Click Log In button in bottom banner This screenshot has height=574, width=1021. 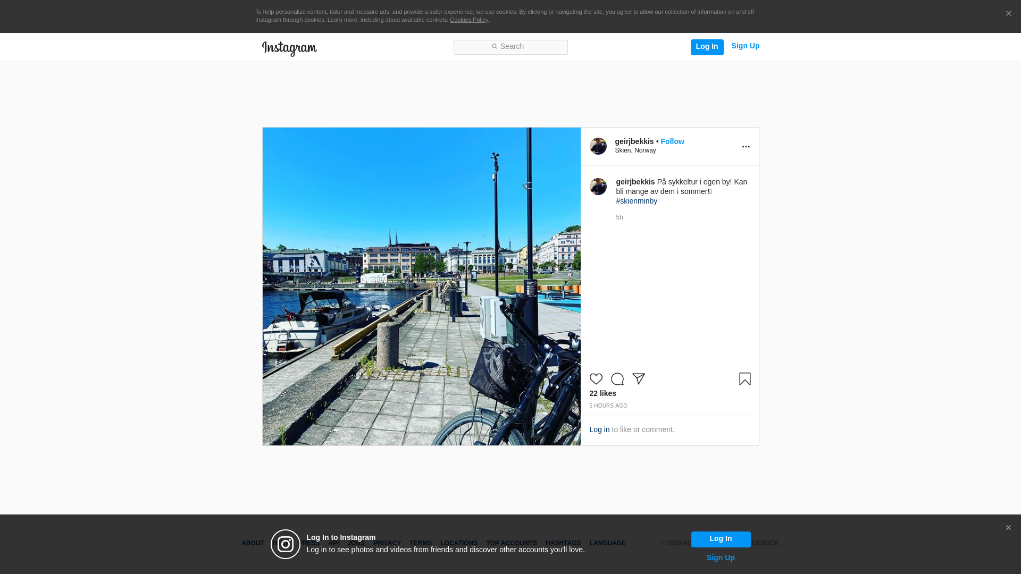[x=721, y=539]
